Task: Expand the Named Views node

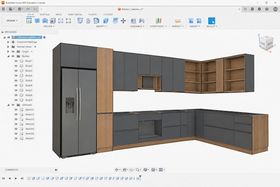Action: pyautogui.click(x=8, y=47)
